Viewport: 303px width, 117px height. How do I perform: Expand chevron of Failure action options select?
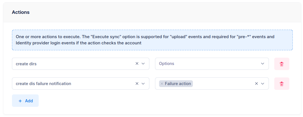coord(263,84)
